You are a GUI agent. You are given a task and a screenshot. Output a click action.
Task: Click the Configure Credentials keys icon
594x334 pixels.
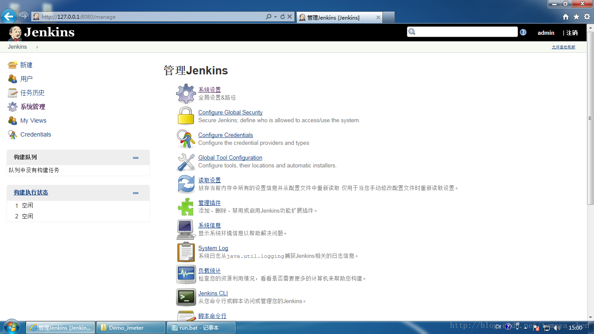pos(186,139)
